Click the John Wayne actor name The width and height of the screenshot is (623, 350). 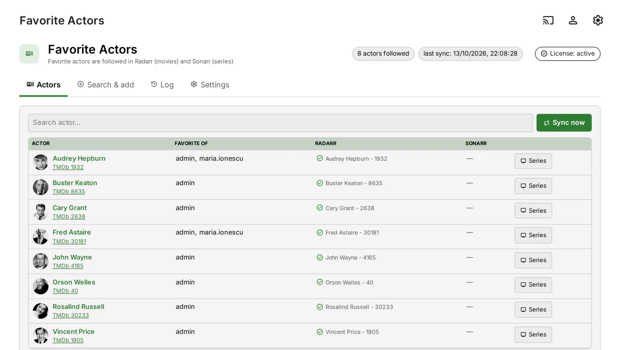tap(72, 257)
